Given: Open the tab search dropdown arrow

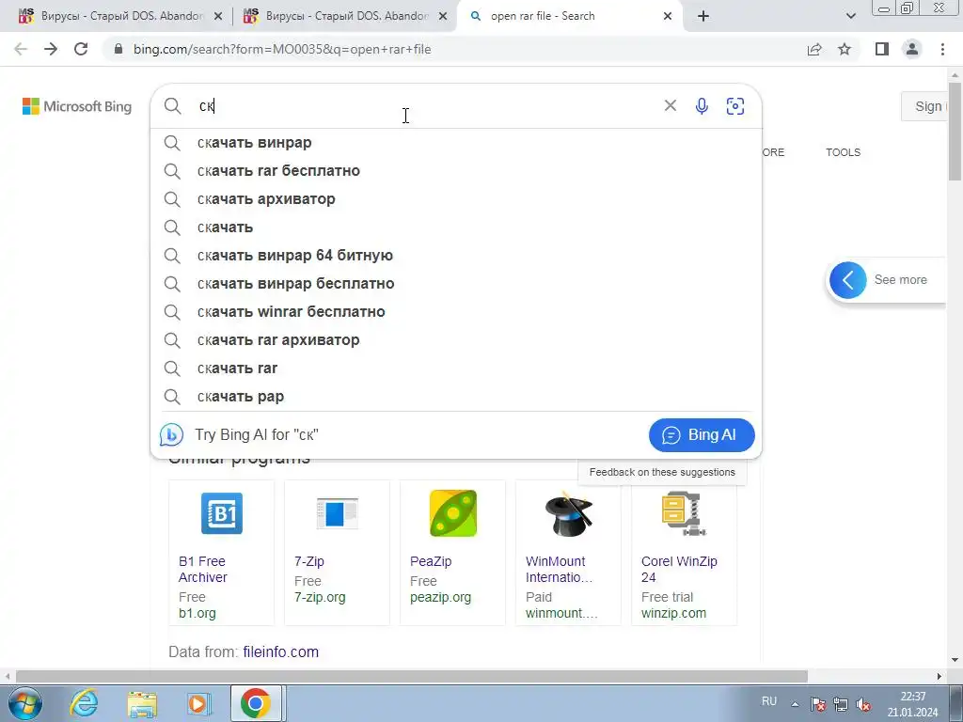Looking at the screenshot, I should [850, 16].
